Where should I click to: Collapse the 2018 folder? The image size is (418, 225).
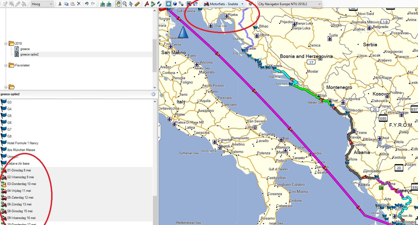coord(6,44)
